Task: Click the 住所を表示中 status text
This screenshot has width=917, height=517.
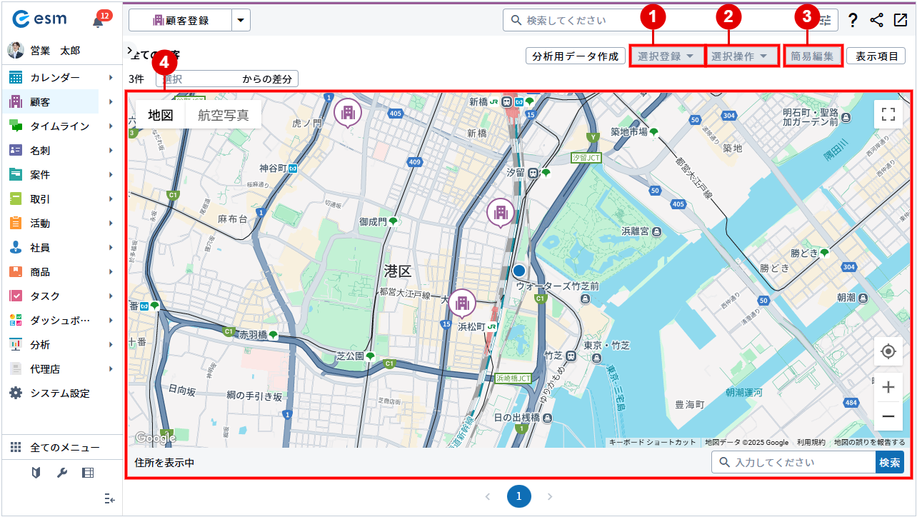Action: pos(164,463)
